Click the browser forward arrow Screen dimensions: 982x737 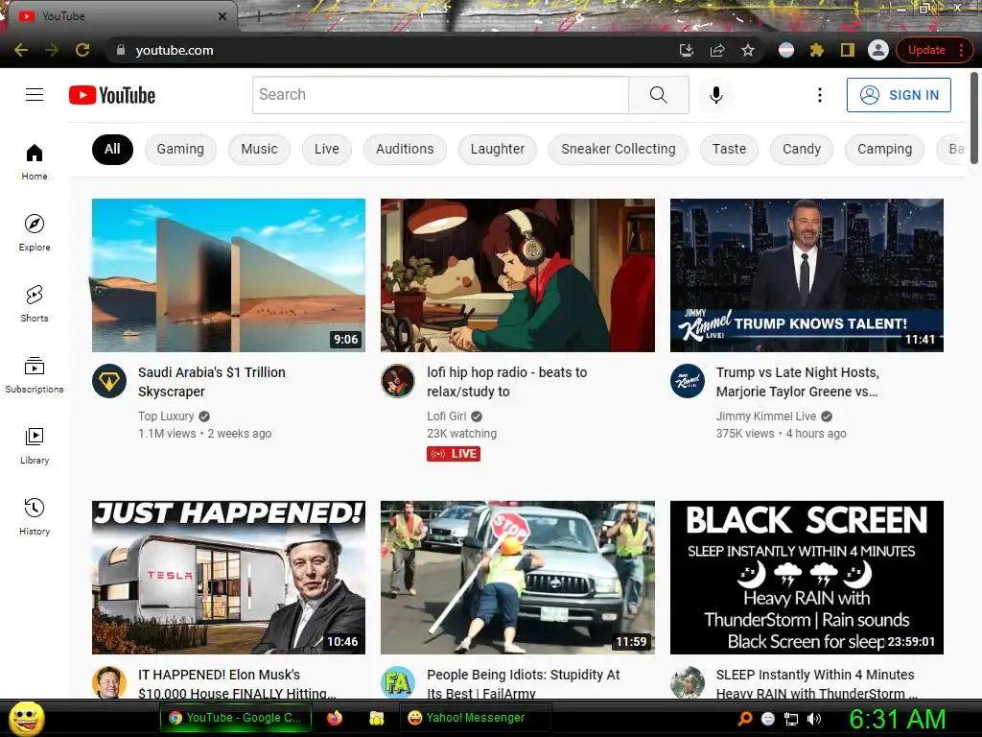pos(52,50)
